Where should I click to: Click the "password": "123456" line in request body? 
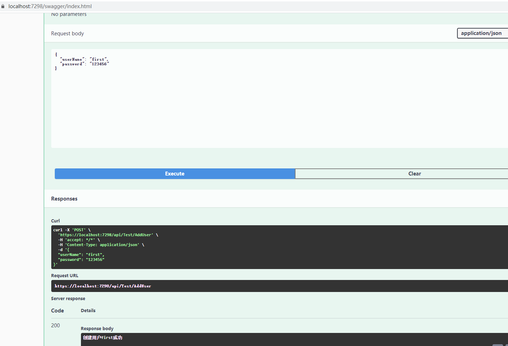(84, 64)
